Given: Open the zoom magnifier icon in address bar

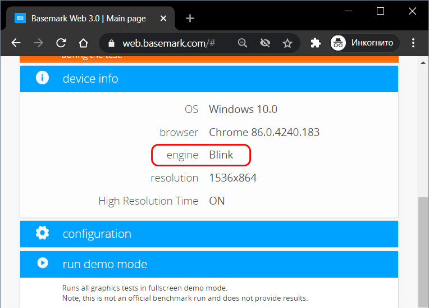Looking at the screenshot, I should (243, 43).
